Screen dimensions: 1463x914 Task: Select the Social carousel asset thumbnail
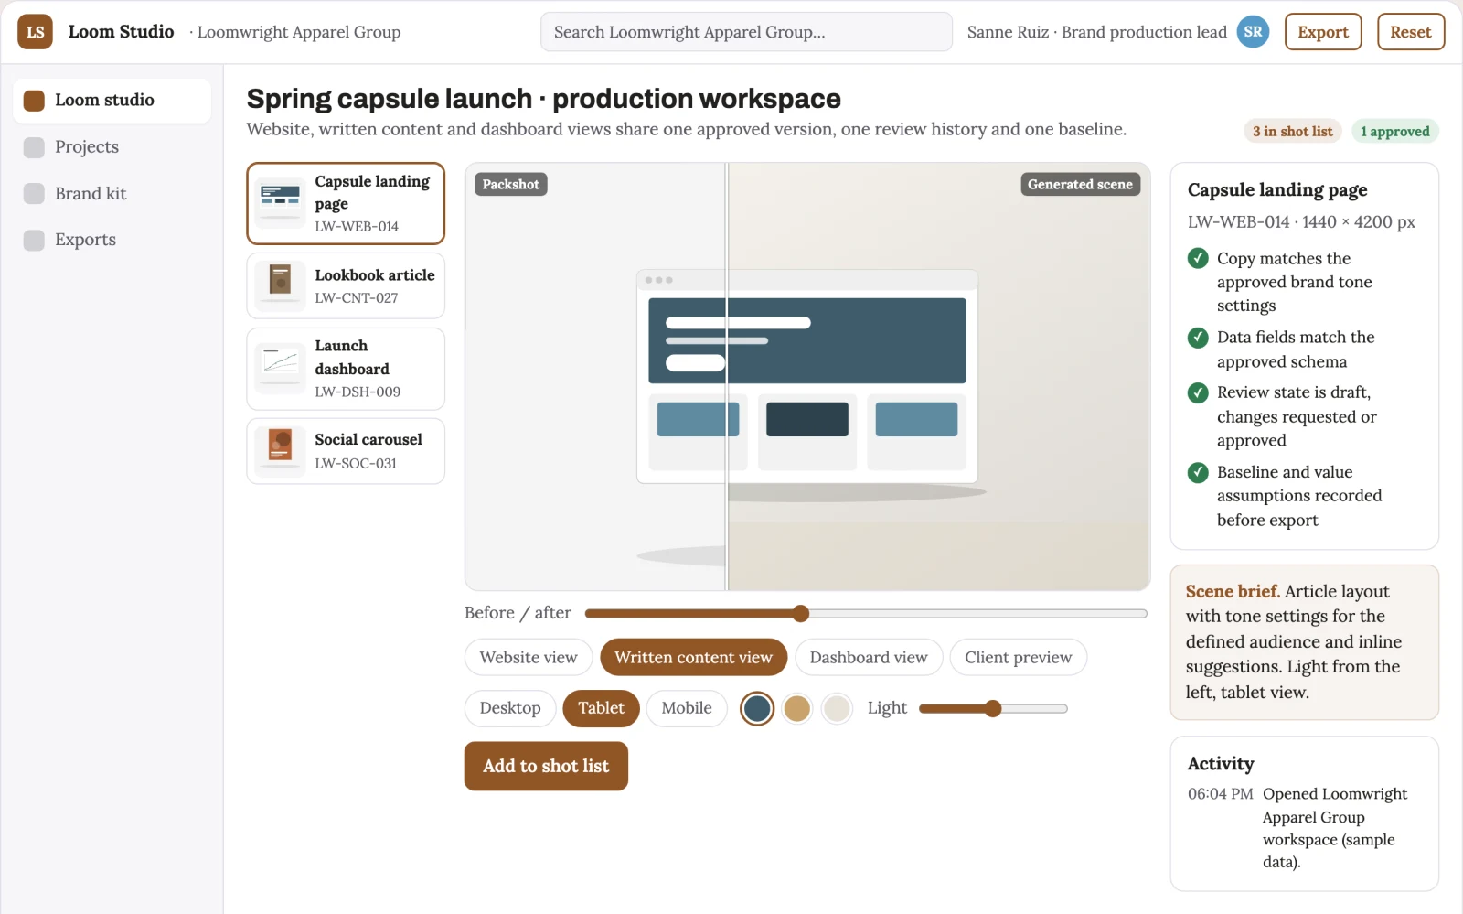[281, 451]
